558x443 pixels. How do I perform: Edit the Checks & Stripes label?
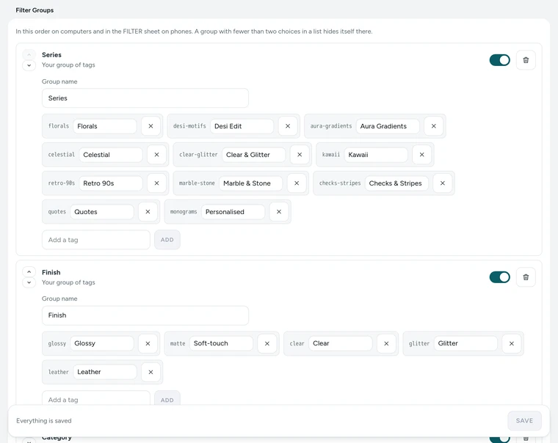click(x=396, y=183)
